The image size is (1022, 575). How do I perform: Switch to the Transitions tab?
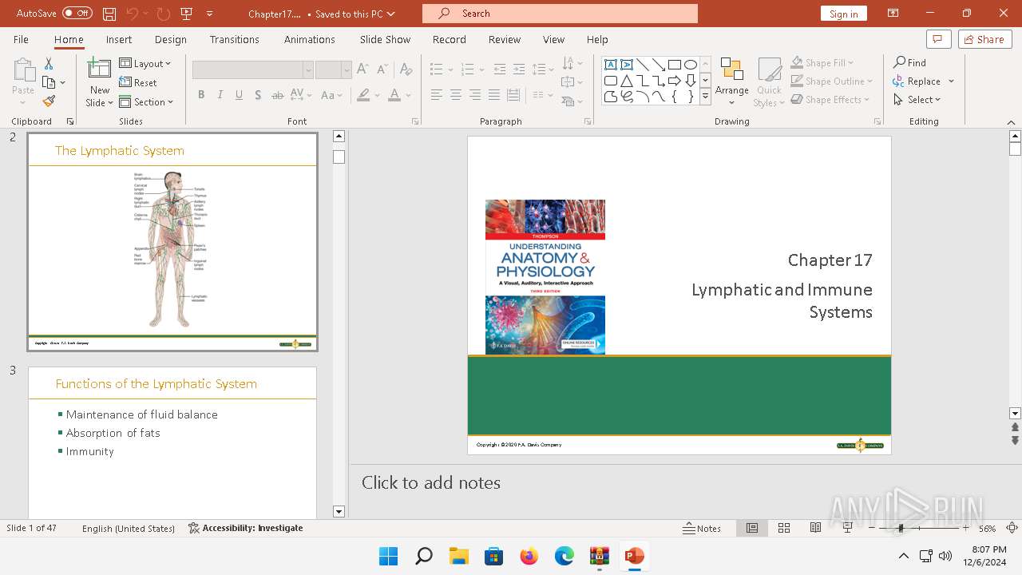tap(235, 39)
